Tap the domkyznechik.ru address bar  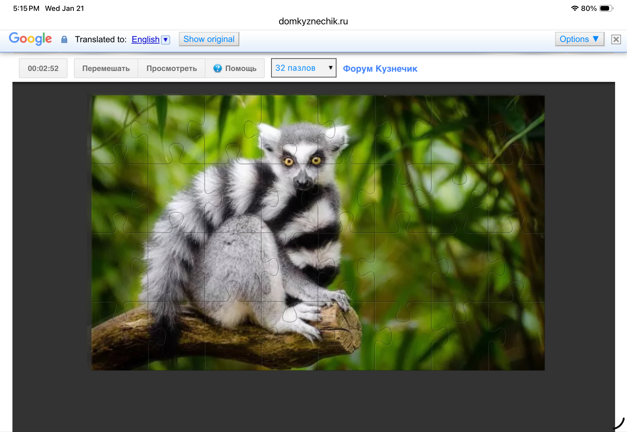[x=313, y=21]
